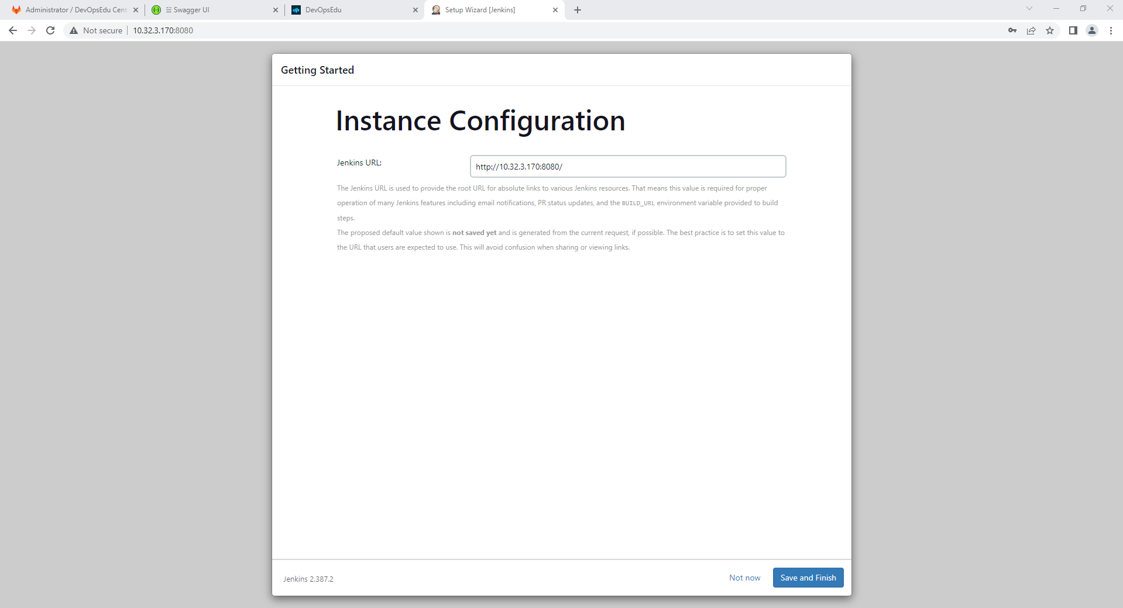Close the Setup Wizard [Jenkins] tab
The height and width of the screenshot is (608, 1123).
pos(555,10)
